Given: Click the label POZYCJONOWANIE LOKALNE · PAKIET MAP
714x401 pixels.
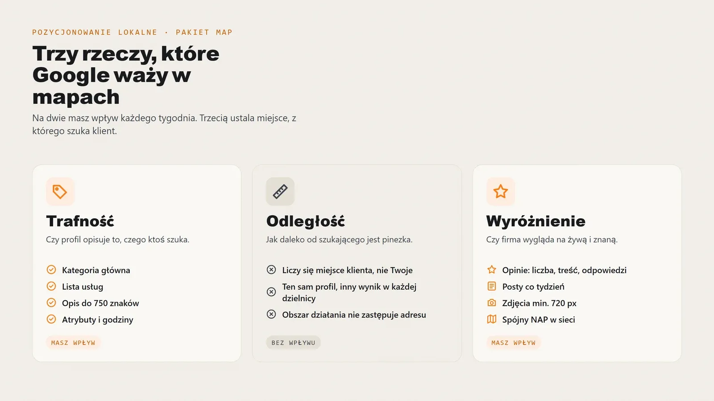Looking at the screenshot, I should pyautogui.click(x=132, y=32).
